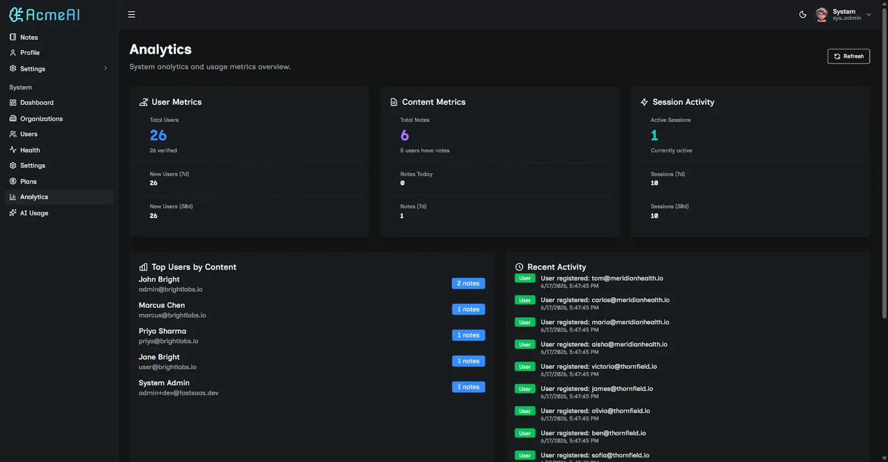Image resolution: width=888 pixels, height=462 pixels.
Task: Click the activity entry for sofia@thornfield.io
Action: pos(595,455)
